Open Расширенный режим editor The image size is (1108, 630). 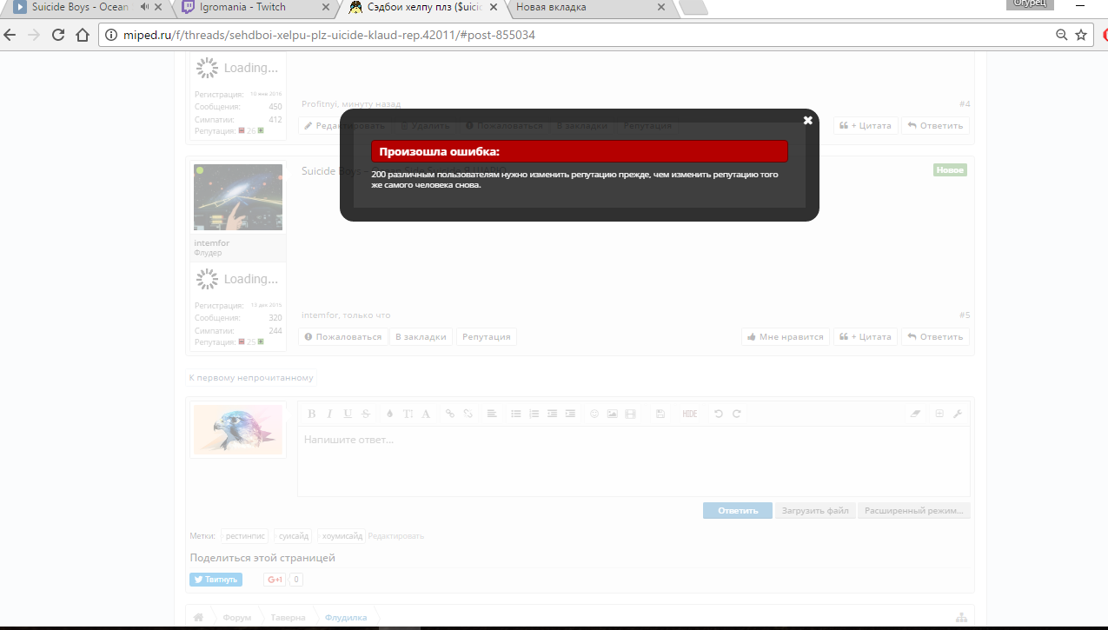(x=913, y=511)
